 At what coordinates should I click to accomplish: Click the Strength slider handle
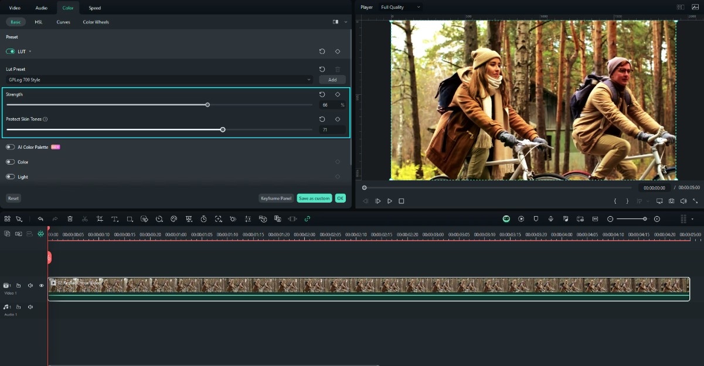[x=208, y=105]
